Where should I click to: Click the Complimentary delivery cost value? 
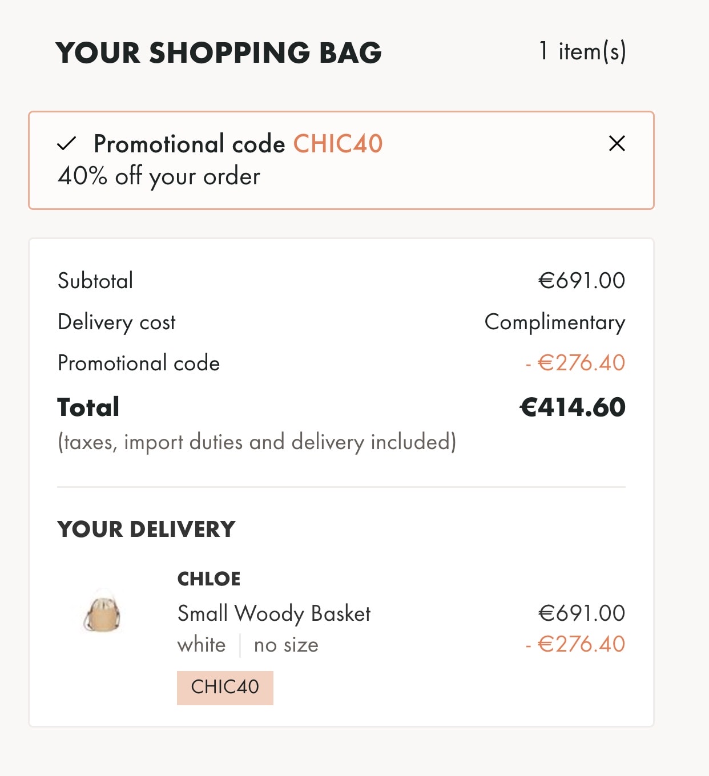pyautogui.click(x=555, y=322)
